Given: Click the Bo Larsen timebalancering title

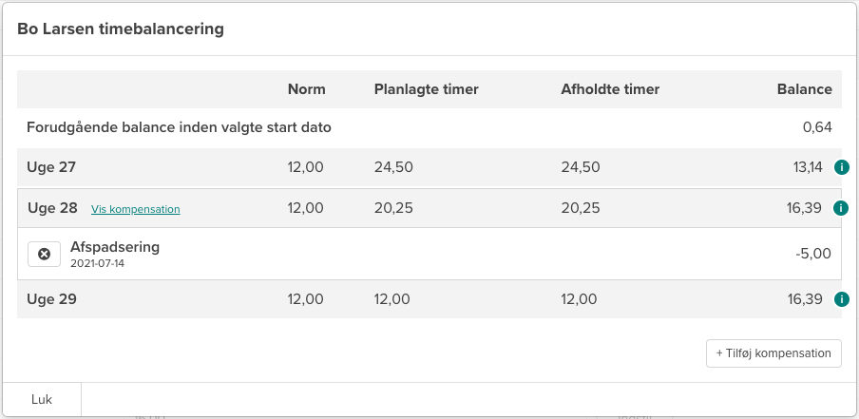Looking at the screenshot, I should pyautogui.click(x=121, y=29).
